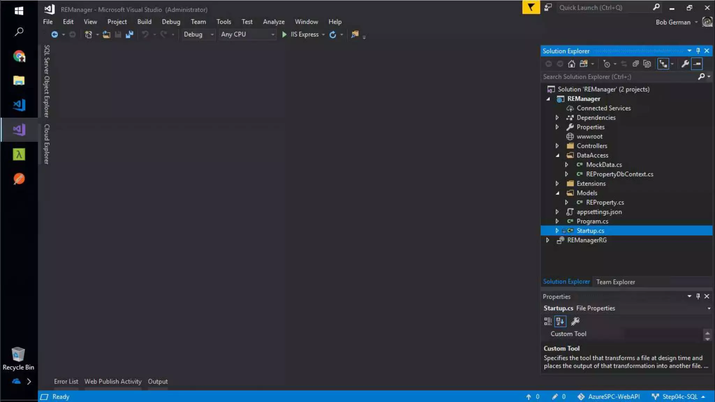715x402 pixels.
Task: Click the Property Pages wrench icon
Action: 575,321
